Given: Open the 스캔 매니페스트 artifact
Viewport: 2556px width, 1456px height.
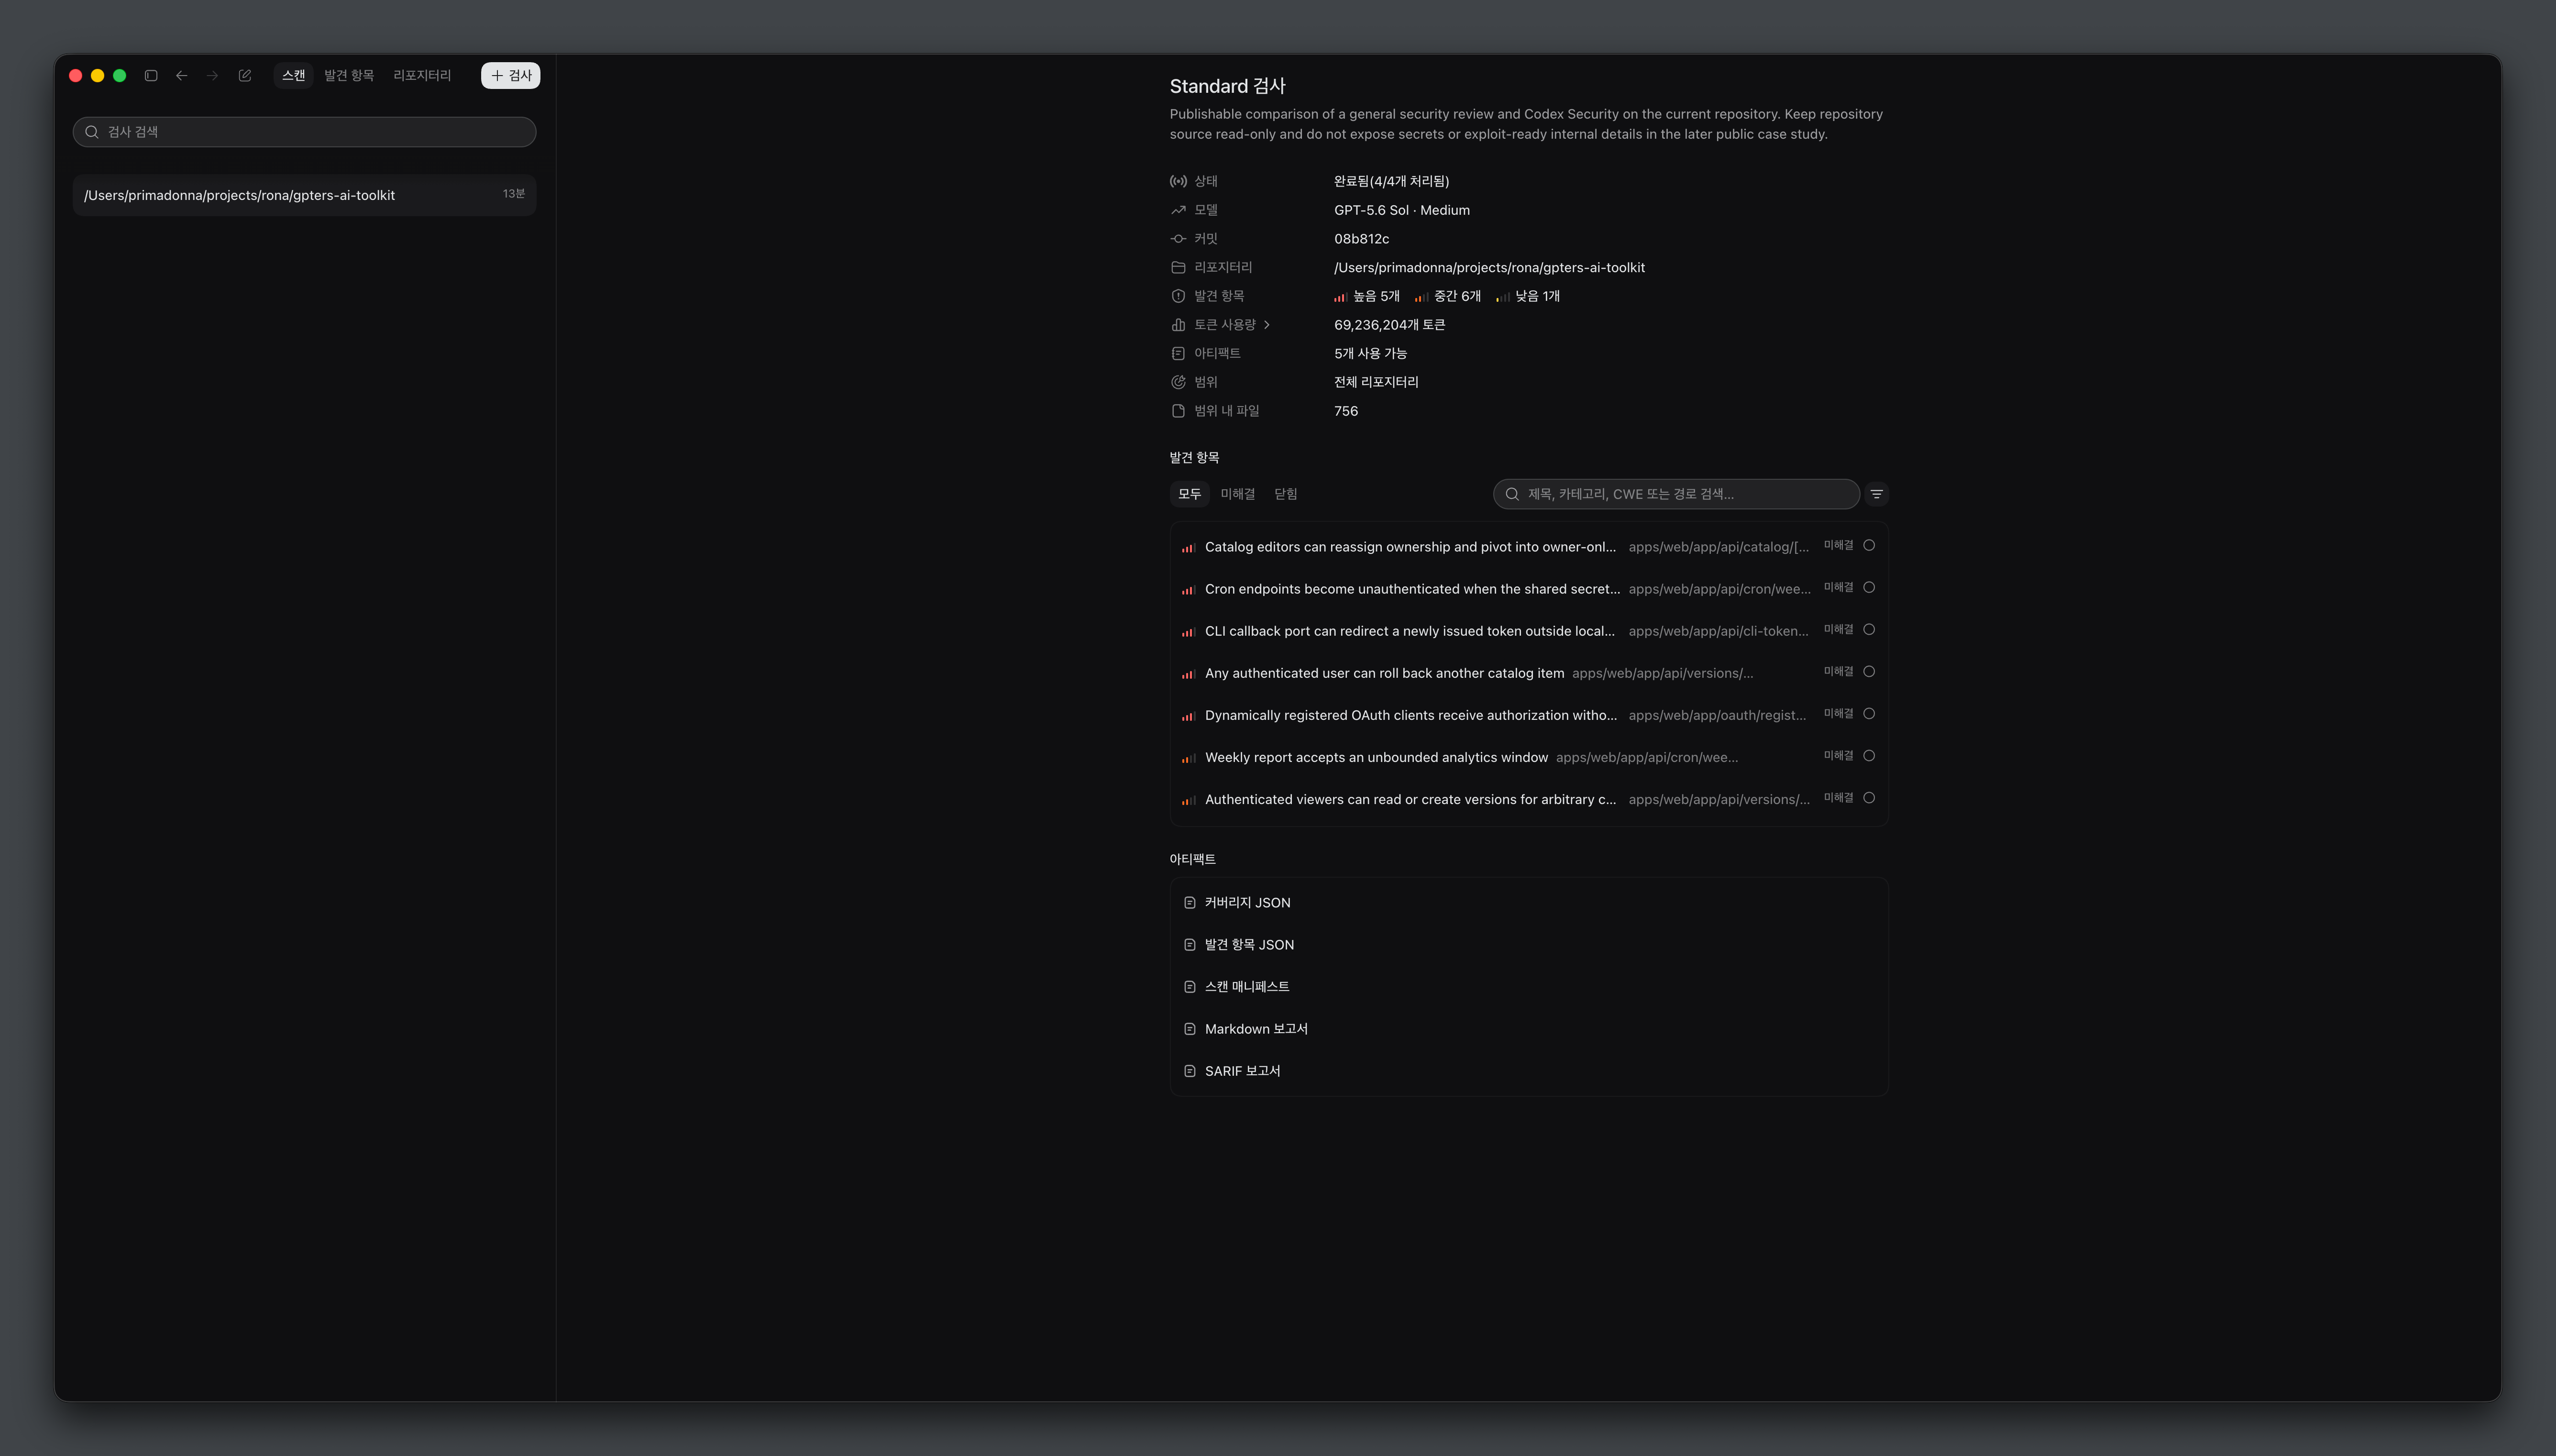Looking at the screenshot, I should pyautogui.click(x=1530, y=987).
